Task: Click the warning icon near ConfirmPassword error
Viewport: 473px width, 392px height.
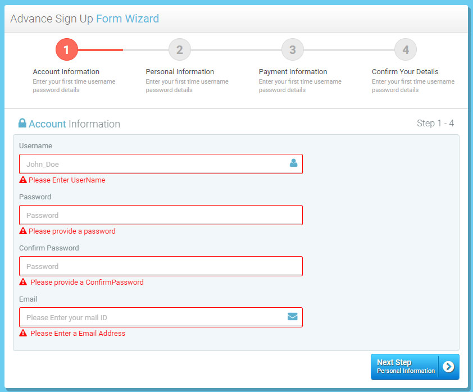Action: click(x=22, y=282)
